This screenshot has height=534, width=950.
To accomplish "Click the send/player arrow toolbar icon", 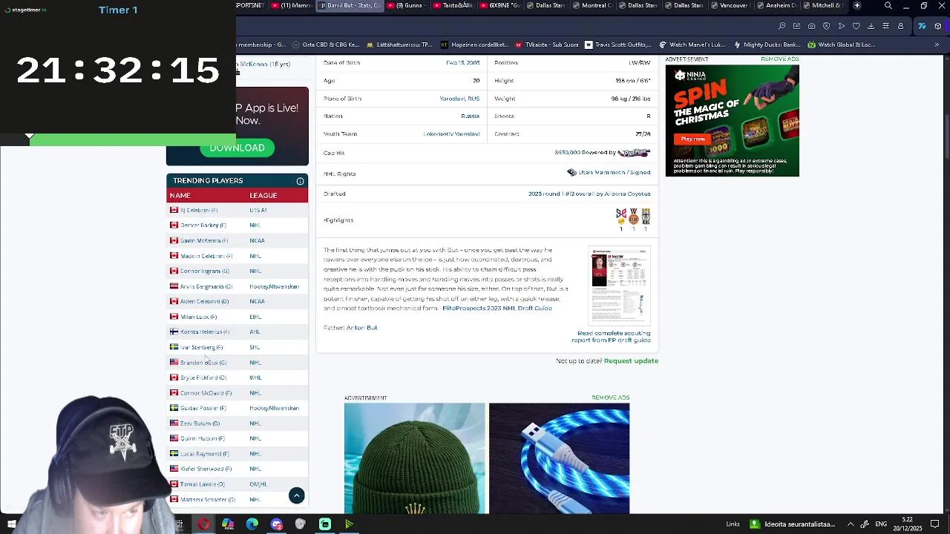I will [841, 26].
